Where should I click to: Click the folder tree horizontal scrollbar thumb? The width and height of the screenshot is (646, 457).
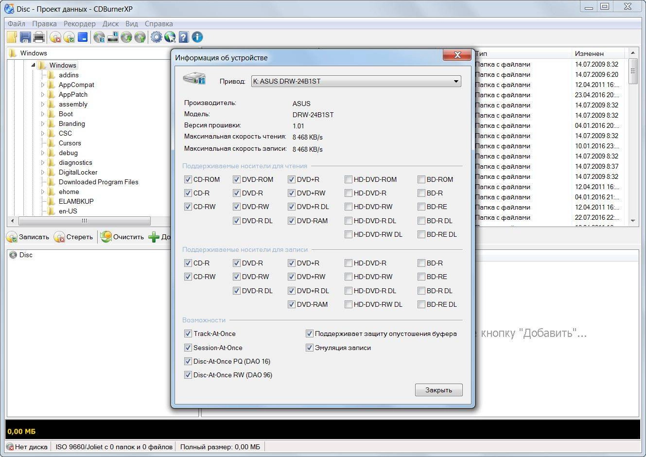[x=84, y=221]
